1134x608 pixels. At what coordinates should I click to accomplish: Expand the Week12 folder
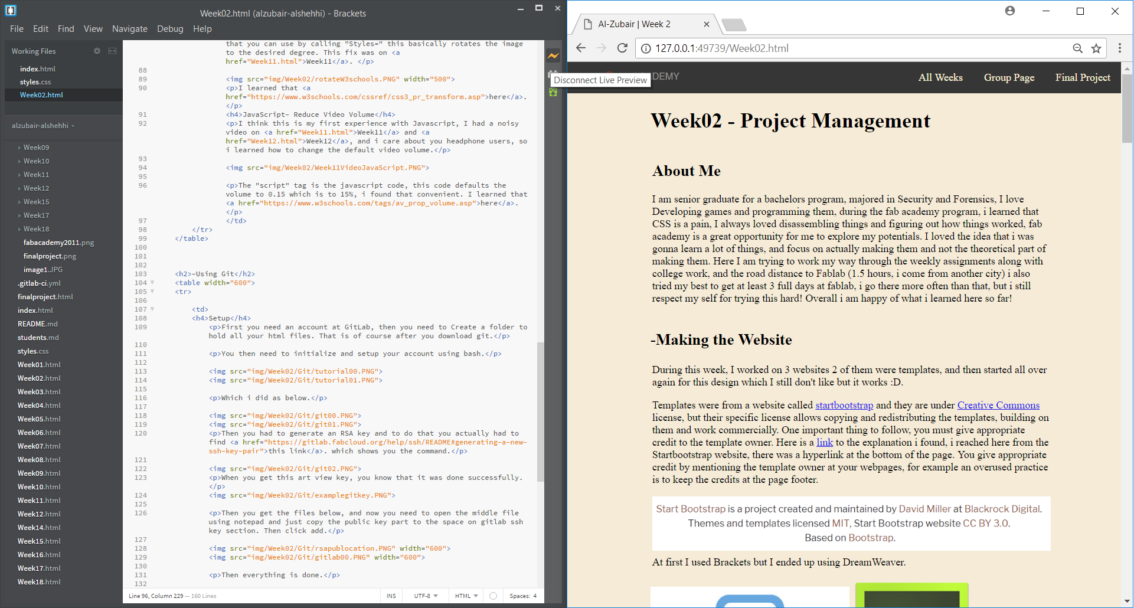[x=19, y=188]
